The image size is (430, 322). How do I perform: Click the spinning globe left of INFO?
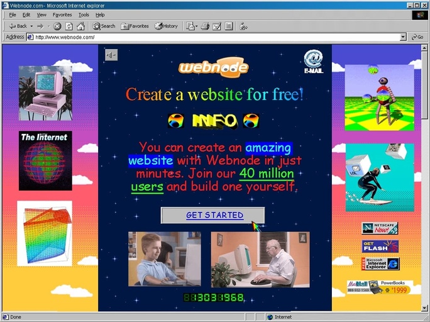point(176,121)
